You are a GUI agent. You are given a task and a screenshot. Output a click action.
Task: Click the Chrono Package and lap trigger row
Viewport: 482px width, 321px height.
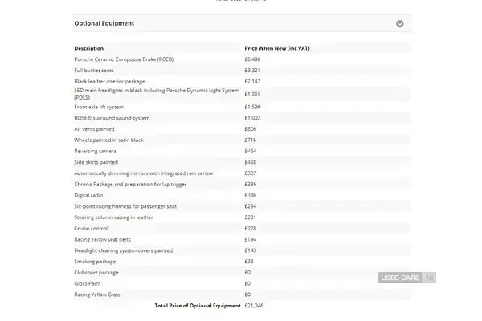pos(241,185)
